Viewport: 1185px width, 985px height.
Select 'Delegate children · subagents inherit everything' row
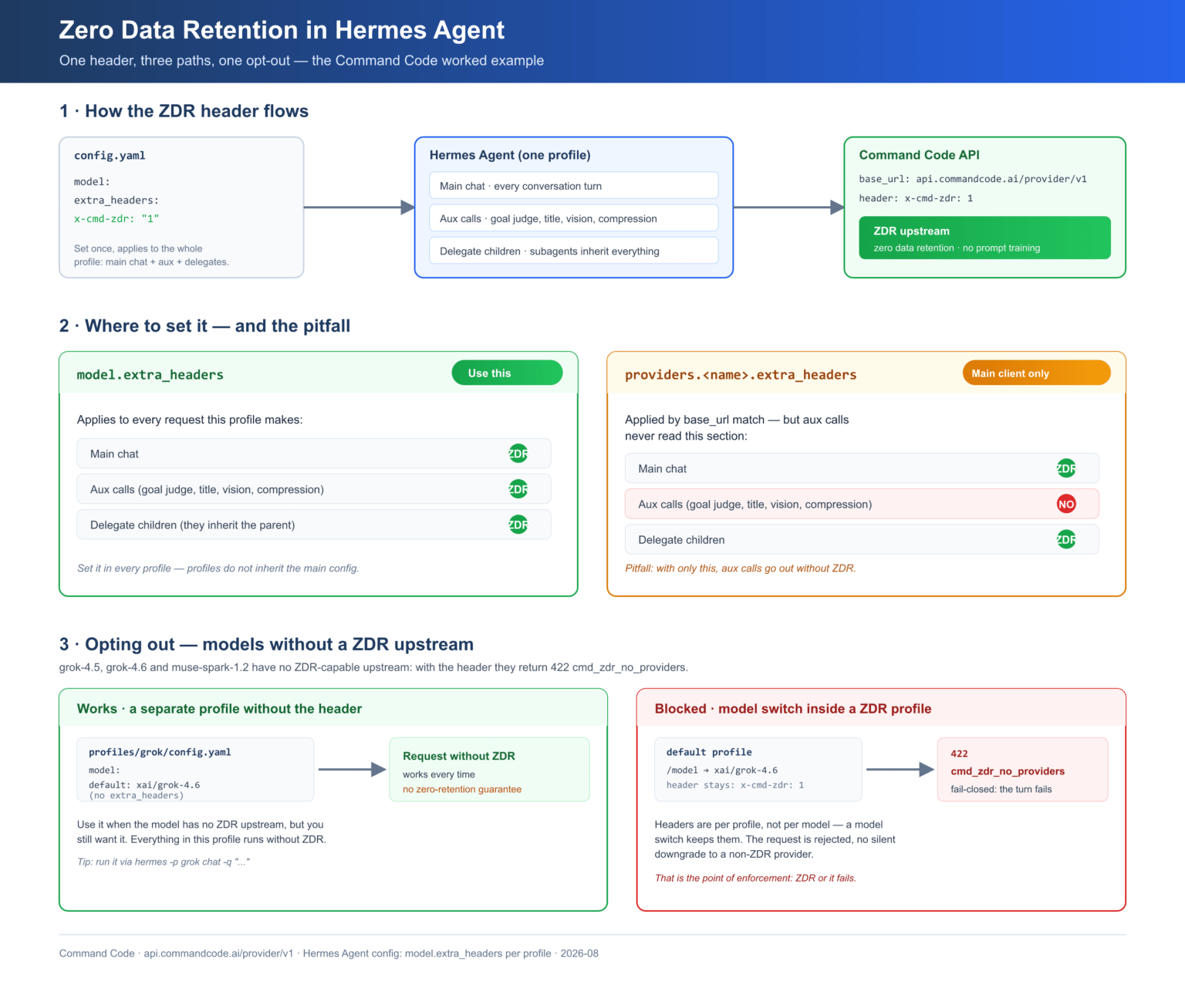point(573,251)
